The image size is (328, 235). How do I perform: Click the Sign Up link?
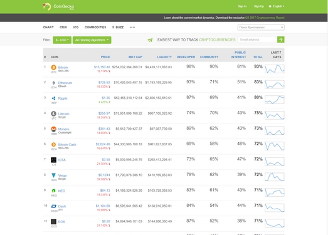(259, 6)
